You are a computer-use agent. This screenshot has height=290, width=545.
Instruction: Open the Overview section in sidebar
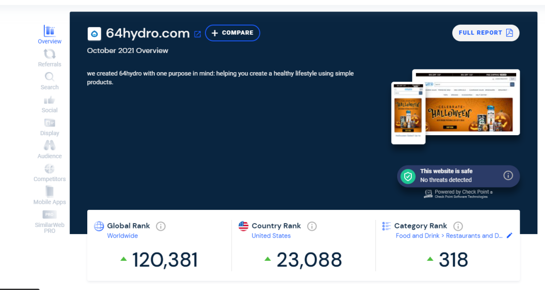pos(49,34)
